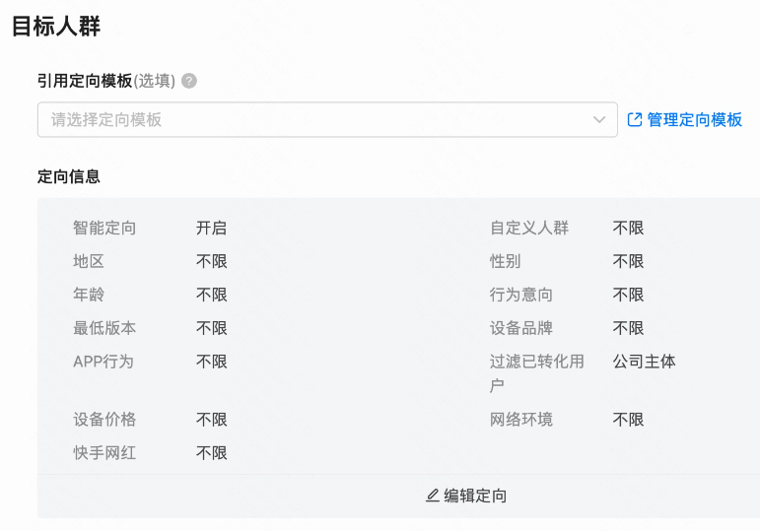
Task: Click the external link icon before 管理定向模板
Action: (635, 119)
